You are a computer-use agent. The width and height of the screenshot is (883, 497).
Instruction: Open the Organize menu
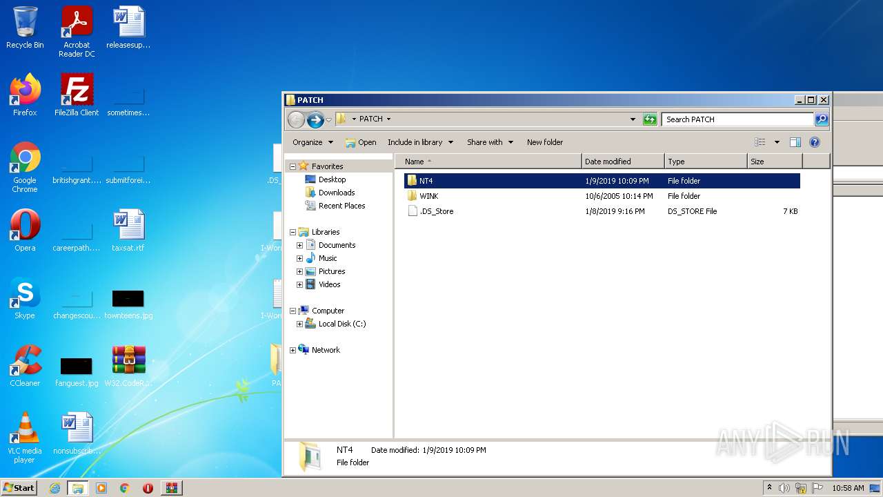(312, 142)
